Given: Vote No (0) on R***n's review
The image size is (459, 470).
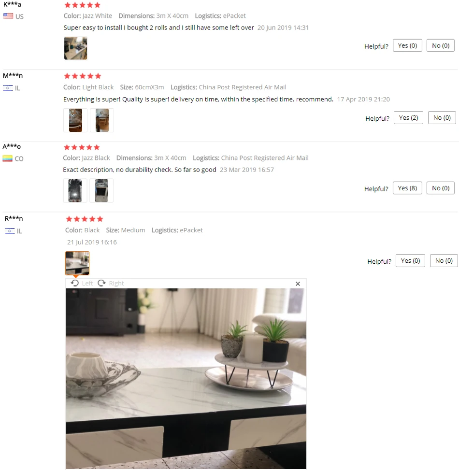Looking at the screenshot, I should (444, 260).
